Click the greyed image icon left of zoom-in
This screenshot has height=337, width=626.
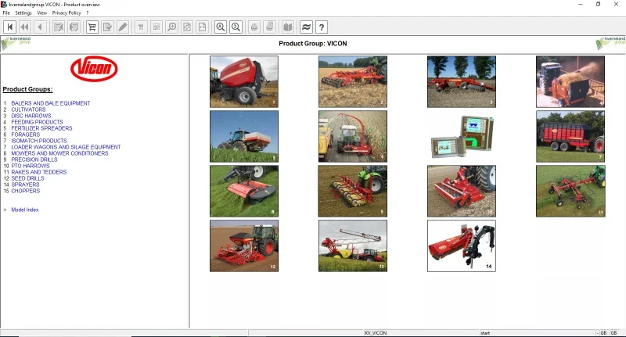(x=156, y=27)
